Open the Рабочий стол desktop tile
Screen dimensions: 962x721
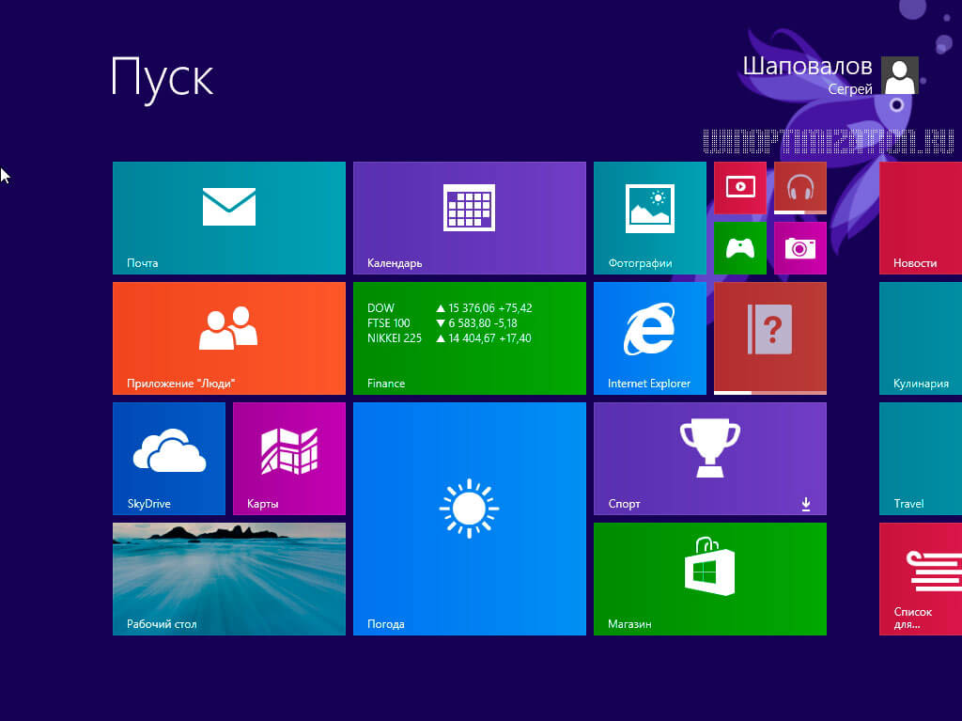(228, 578)
